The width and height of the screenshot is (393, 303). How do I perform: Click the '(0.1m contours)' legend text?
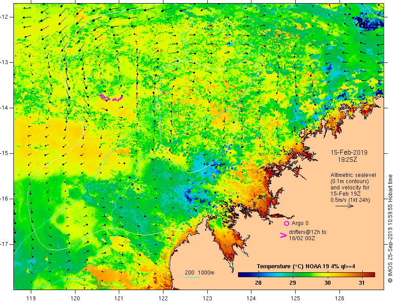coord(350,181)
